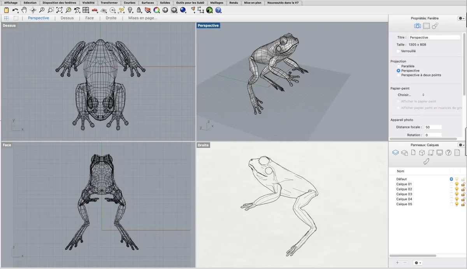Image resolution: width=467 pixels, height=269 pixels.
Task: Click the construction plane grid icon
Action: (104, 10)
